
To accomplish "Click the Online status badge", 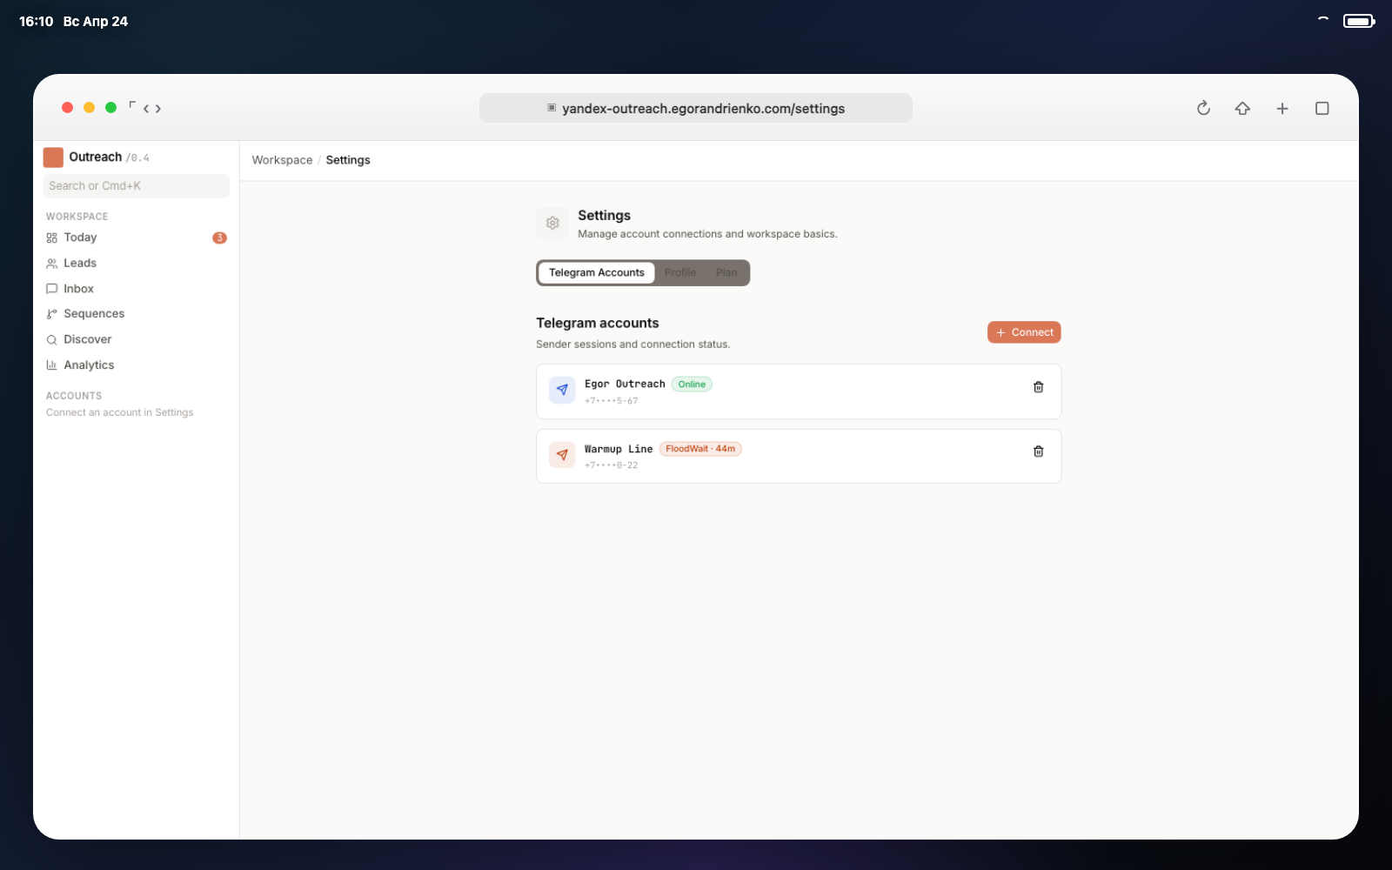I will [x=692, y=385].
